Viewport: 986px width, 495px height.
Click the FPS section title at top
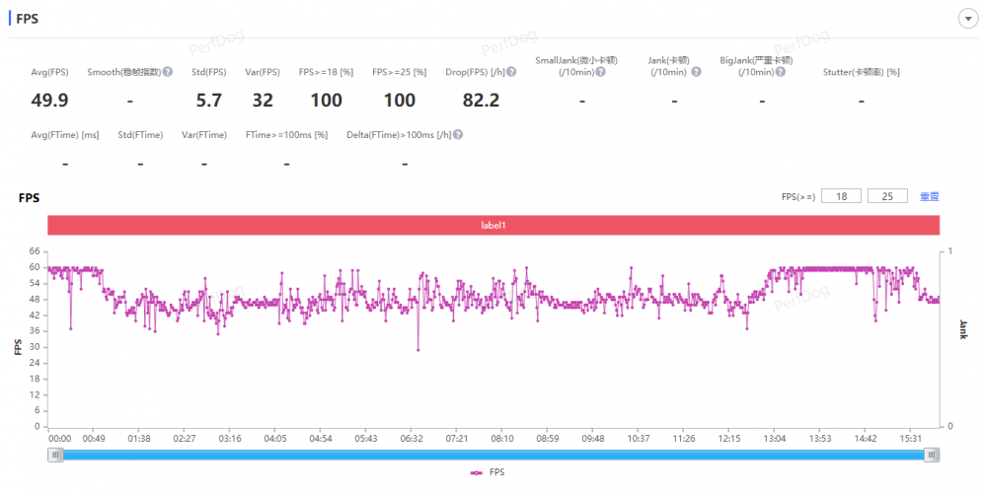[x=27, y=19]
